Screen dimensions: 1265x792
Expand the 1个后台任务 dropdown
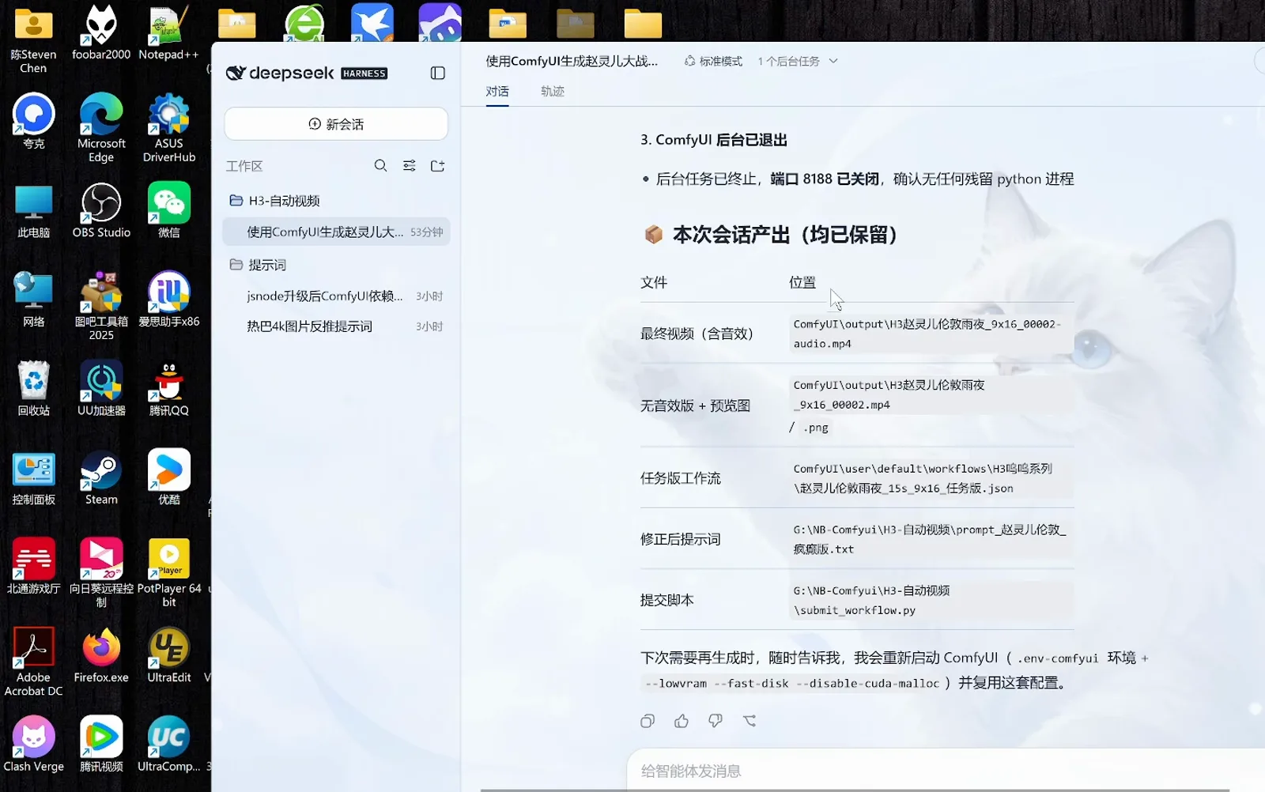point(797,61)
